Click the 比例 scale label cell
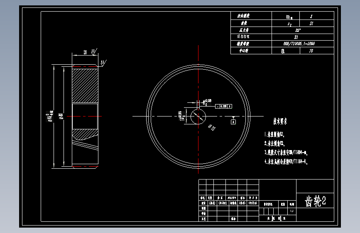360x233 pixels. (291, 204)
